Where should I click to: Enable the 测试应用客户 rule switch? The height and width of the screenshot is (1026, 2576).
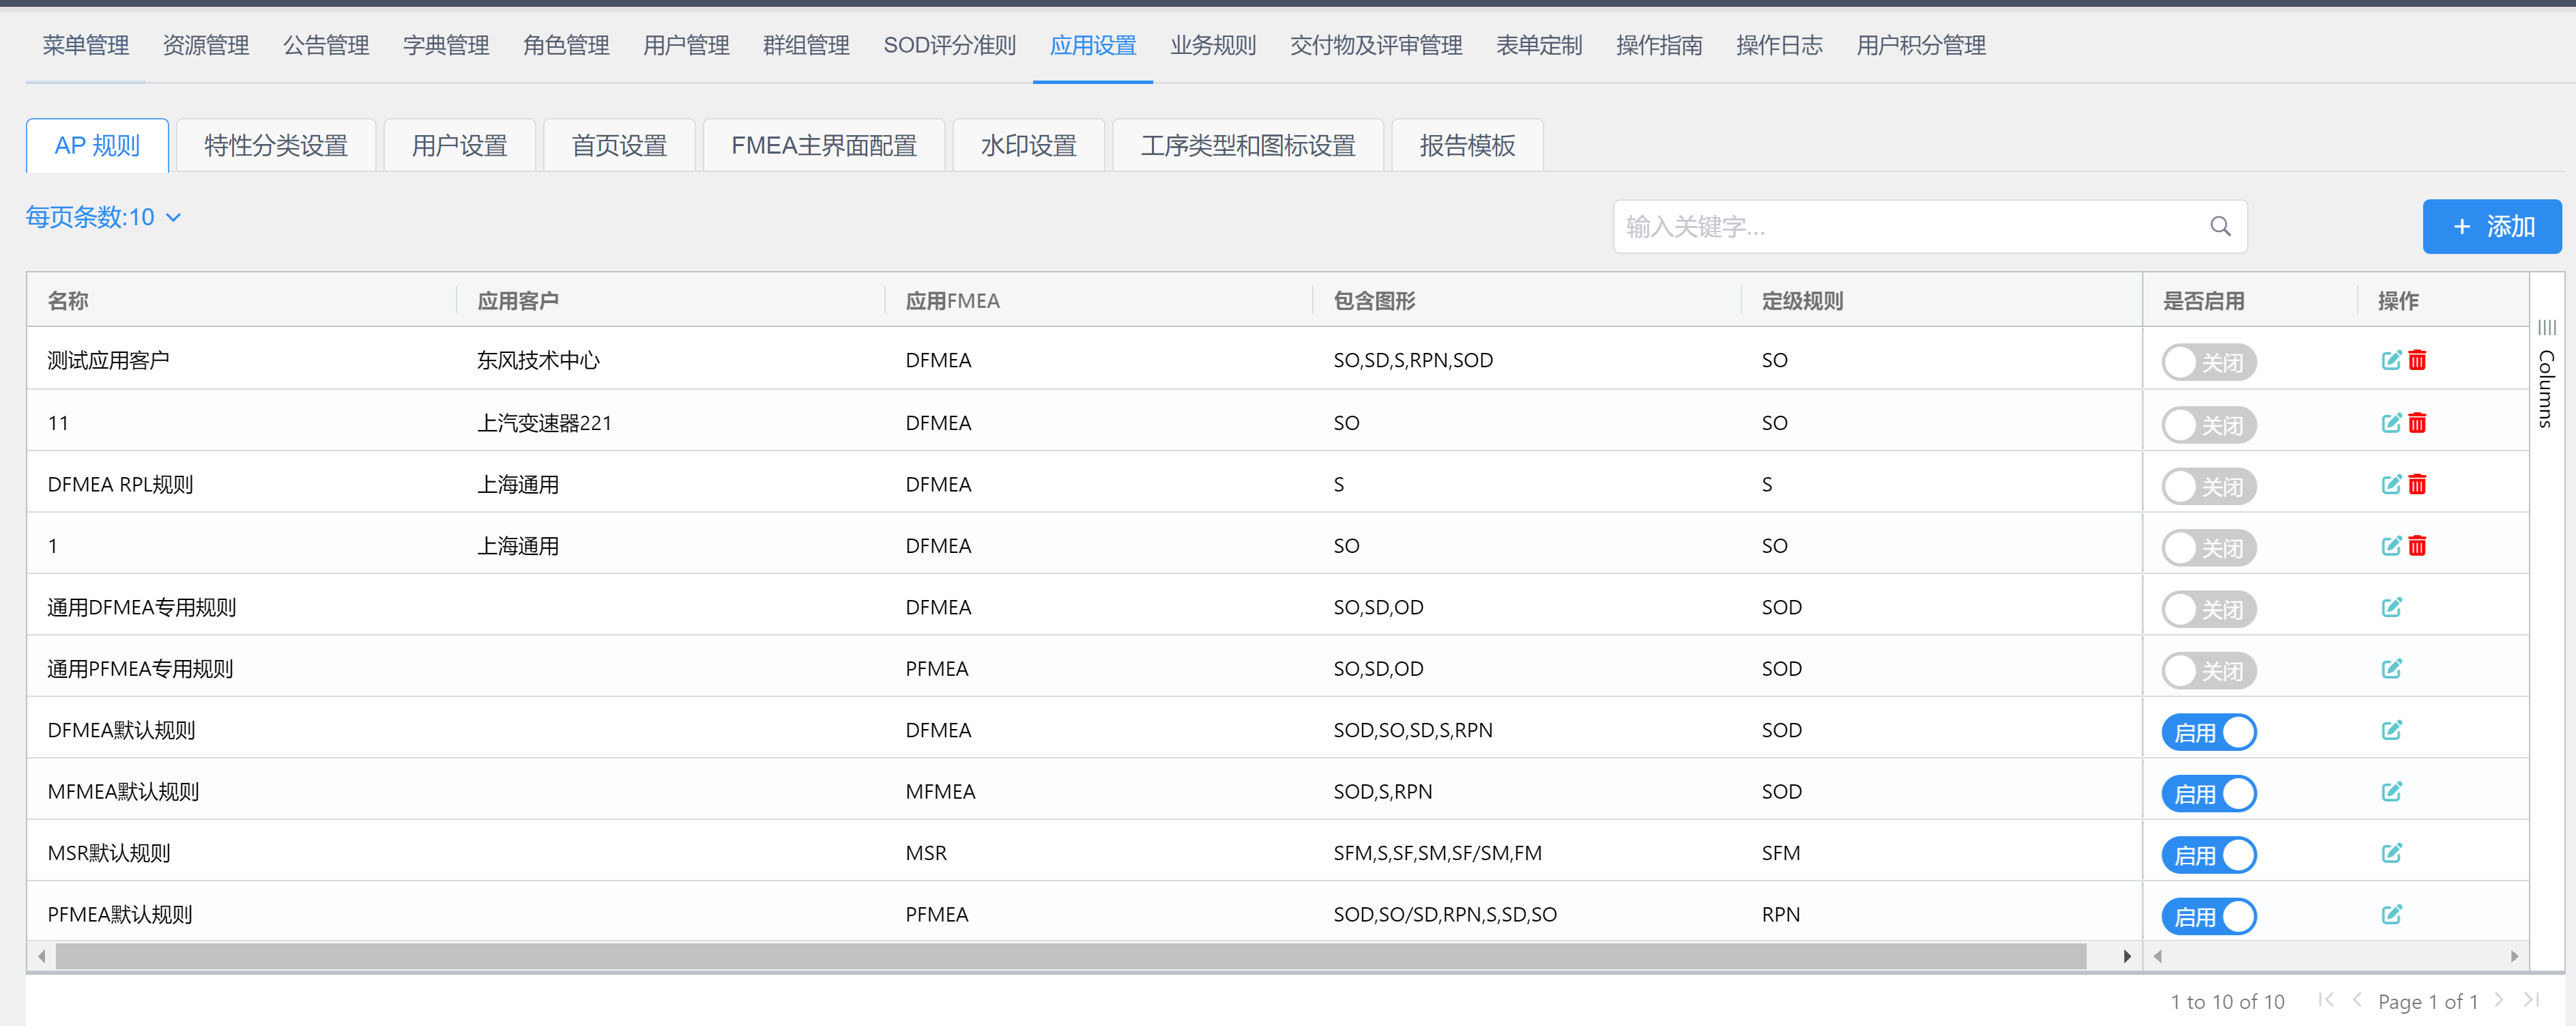(2209, 362)
